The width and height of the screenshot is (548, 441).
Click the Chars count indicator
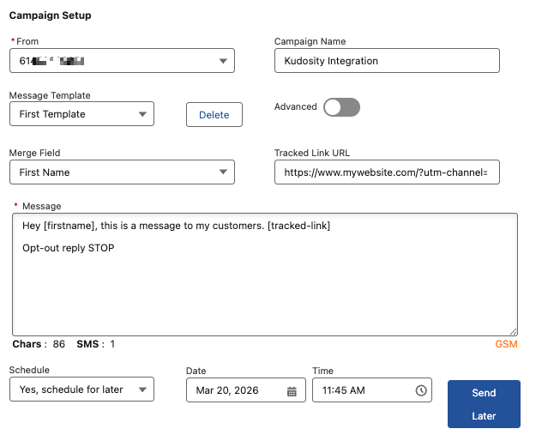(x=39, y=344)
